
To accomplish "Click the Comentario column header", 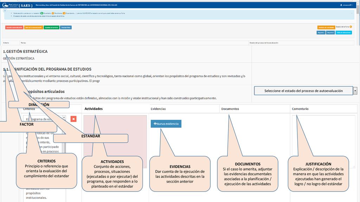I will (x=300, y=109).
